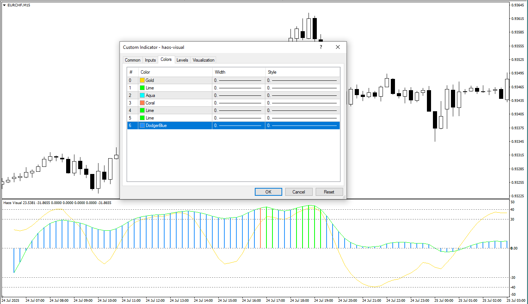Viewport: 528px width, 304px height.
Task: Switch to the Common tab
Action: pyautogui.click(x=133, y=60)
